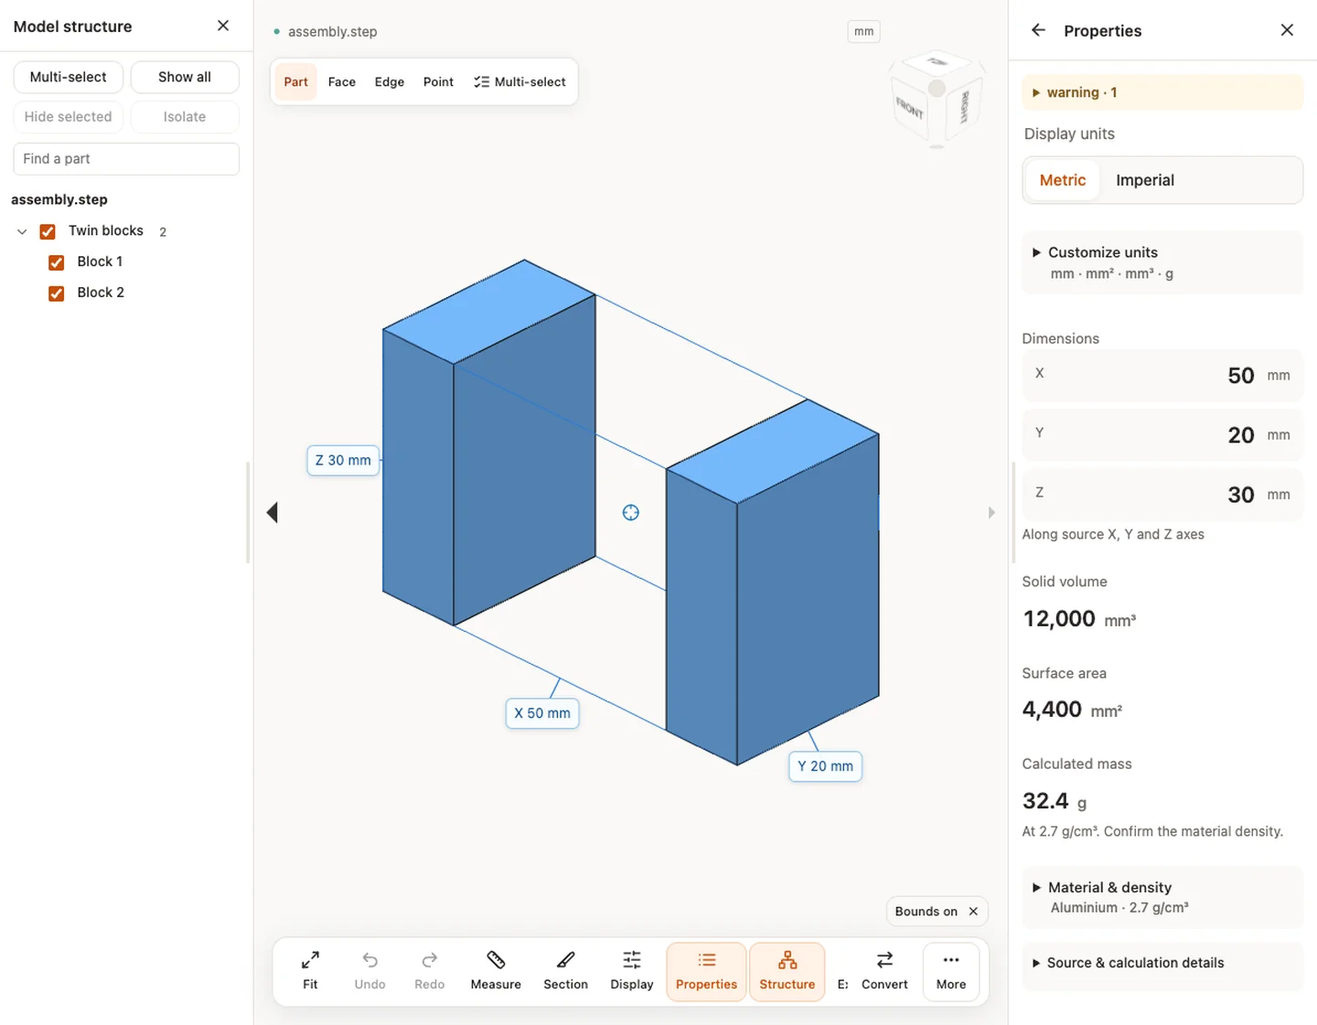This screenshot has height=1025, width=1317.
Task: Enable Multi-select in viewport toolbar
Action: click(519, 81)
